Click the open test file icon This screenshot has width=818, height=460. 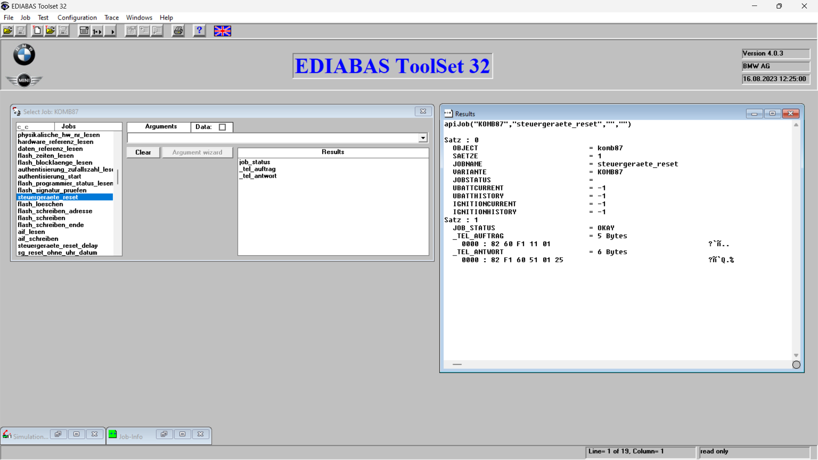(50, 31)
